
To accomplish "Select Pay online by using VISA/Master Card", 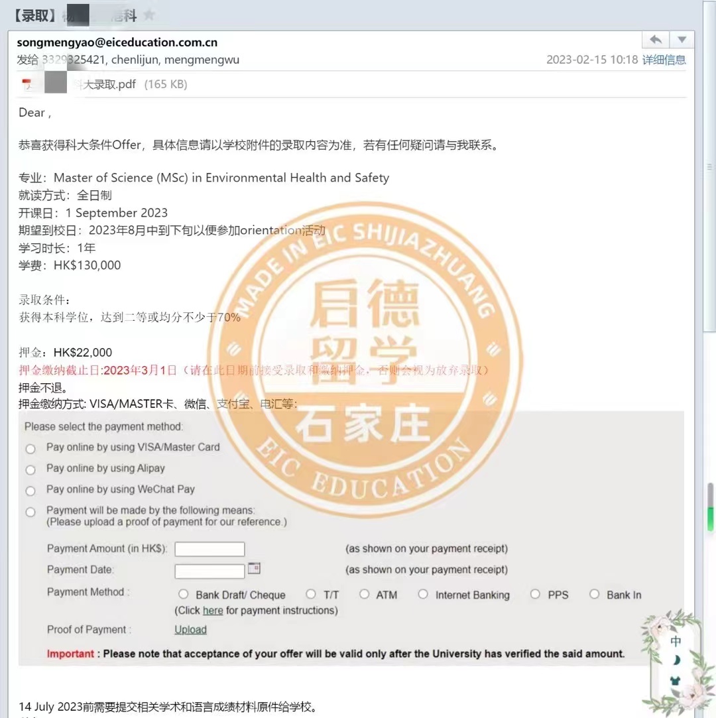I will point(30,449).
